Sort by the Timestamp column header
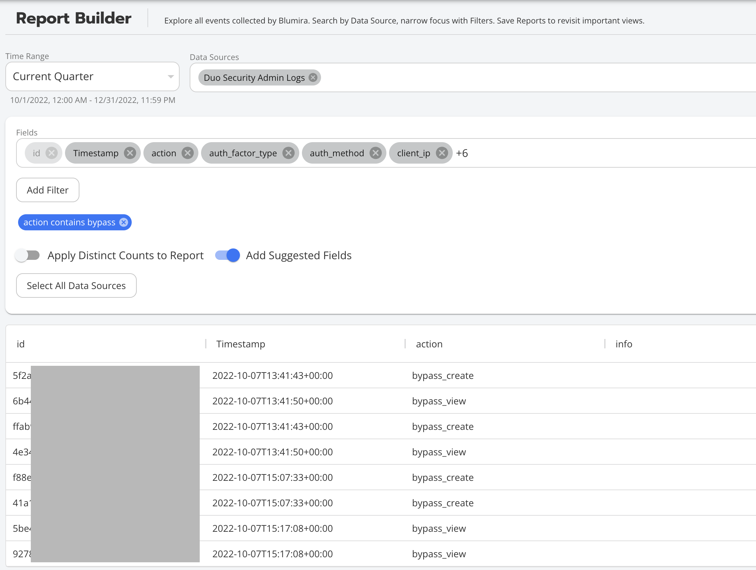This screenshot has height=570, width=756. coord(241,344)
